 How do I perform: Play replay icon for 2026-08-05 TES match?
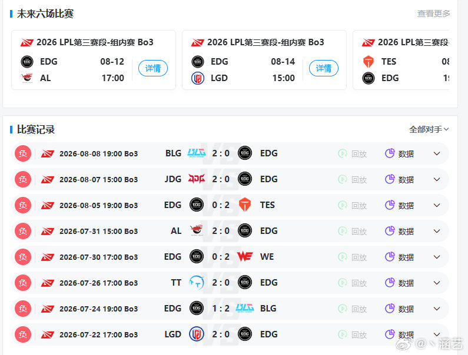343,205
